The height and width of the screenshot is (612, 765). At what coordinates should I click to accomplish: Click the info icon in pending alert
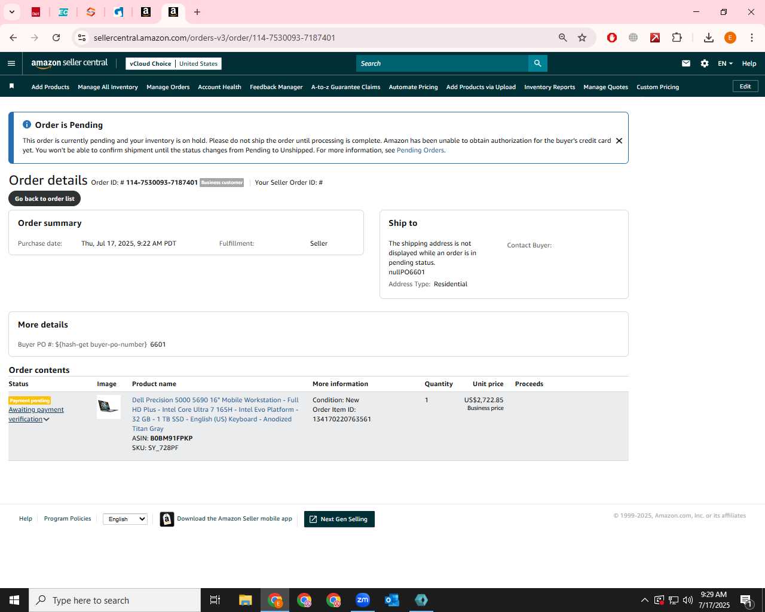coord(27,124)
